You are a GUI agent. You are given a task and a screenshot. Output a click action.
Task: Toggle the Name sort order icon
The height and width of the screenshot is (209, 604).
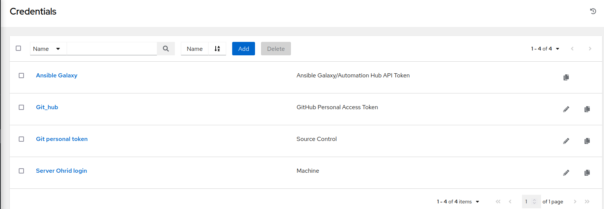tap(217, 49)
